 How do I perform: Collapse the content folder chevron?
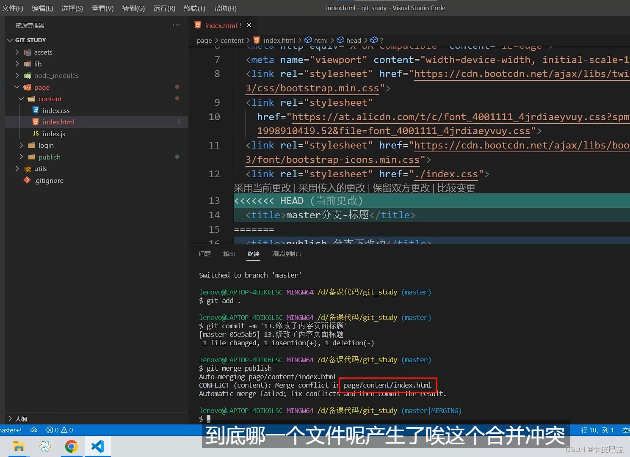(x=21, y=99)
